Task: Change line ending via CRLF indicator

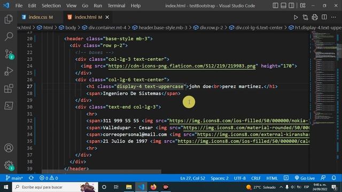Action: [x=256, y=178]
